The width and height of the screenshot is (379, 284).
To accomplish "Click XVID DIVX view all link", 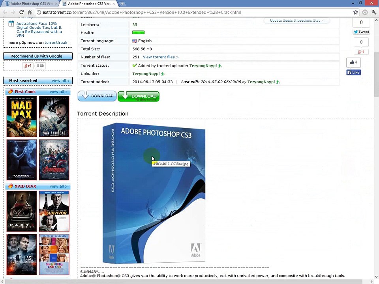I will coord(58,186).
